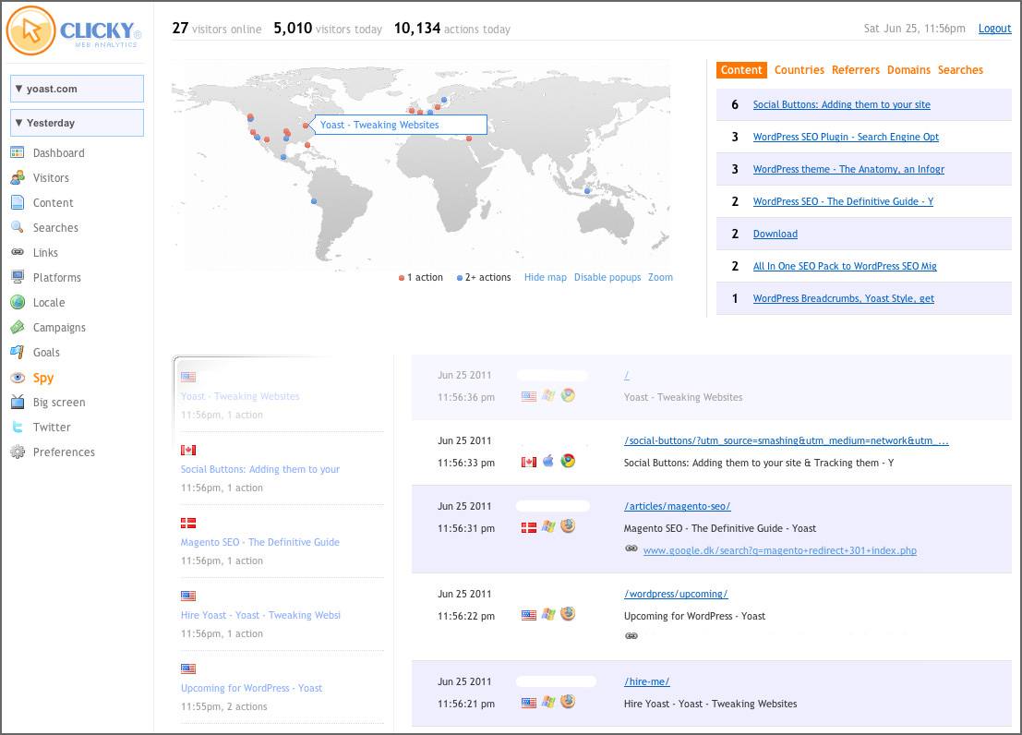1022x735 pixels.
Task: Open Visitors via its people icon
Action: tap(17, 178)
